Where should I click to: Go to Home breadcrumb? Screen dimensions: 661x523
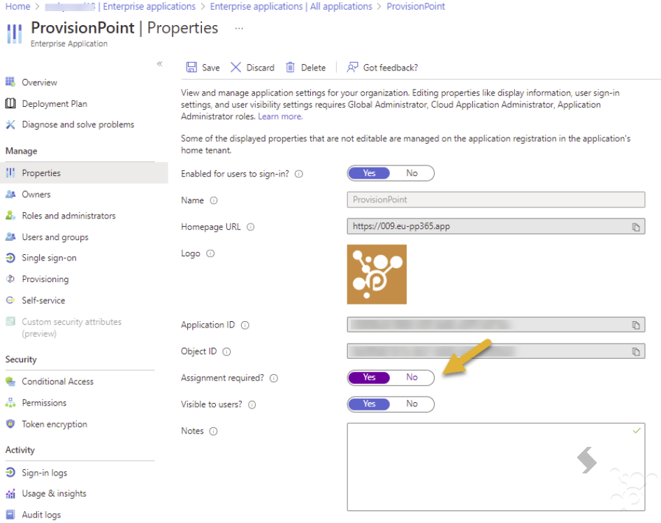17,6
